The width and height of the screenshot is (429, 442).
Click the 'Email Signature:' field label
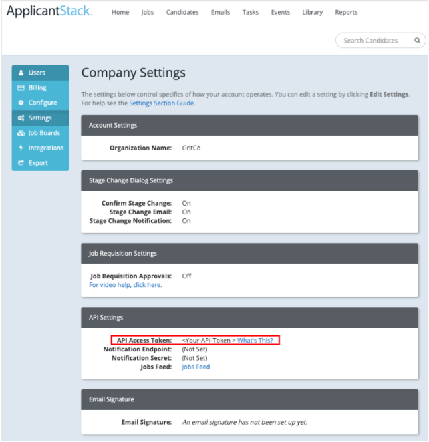coord(146,422)
